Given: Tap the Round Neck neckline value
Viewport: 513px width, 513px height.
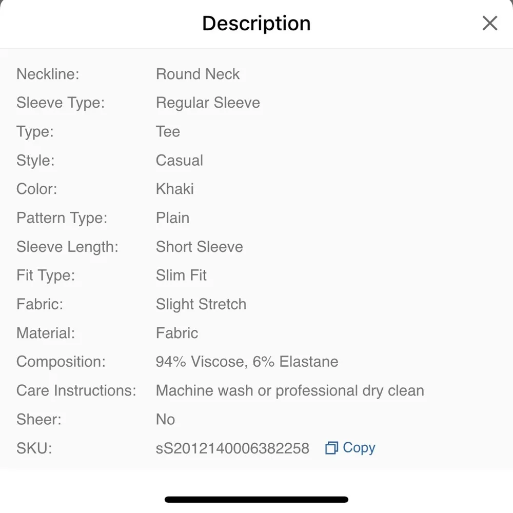Looking at the screenshot, I should coord(198,74).
